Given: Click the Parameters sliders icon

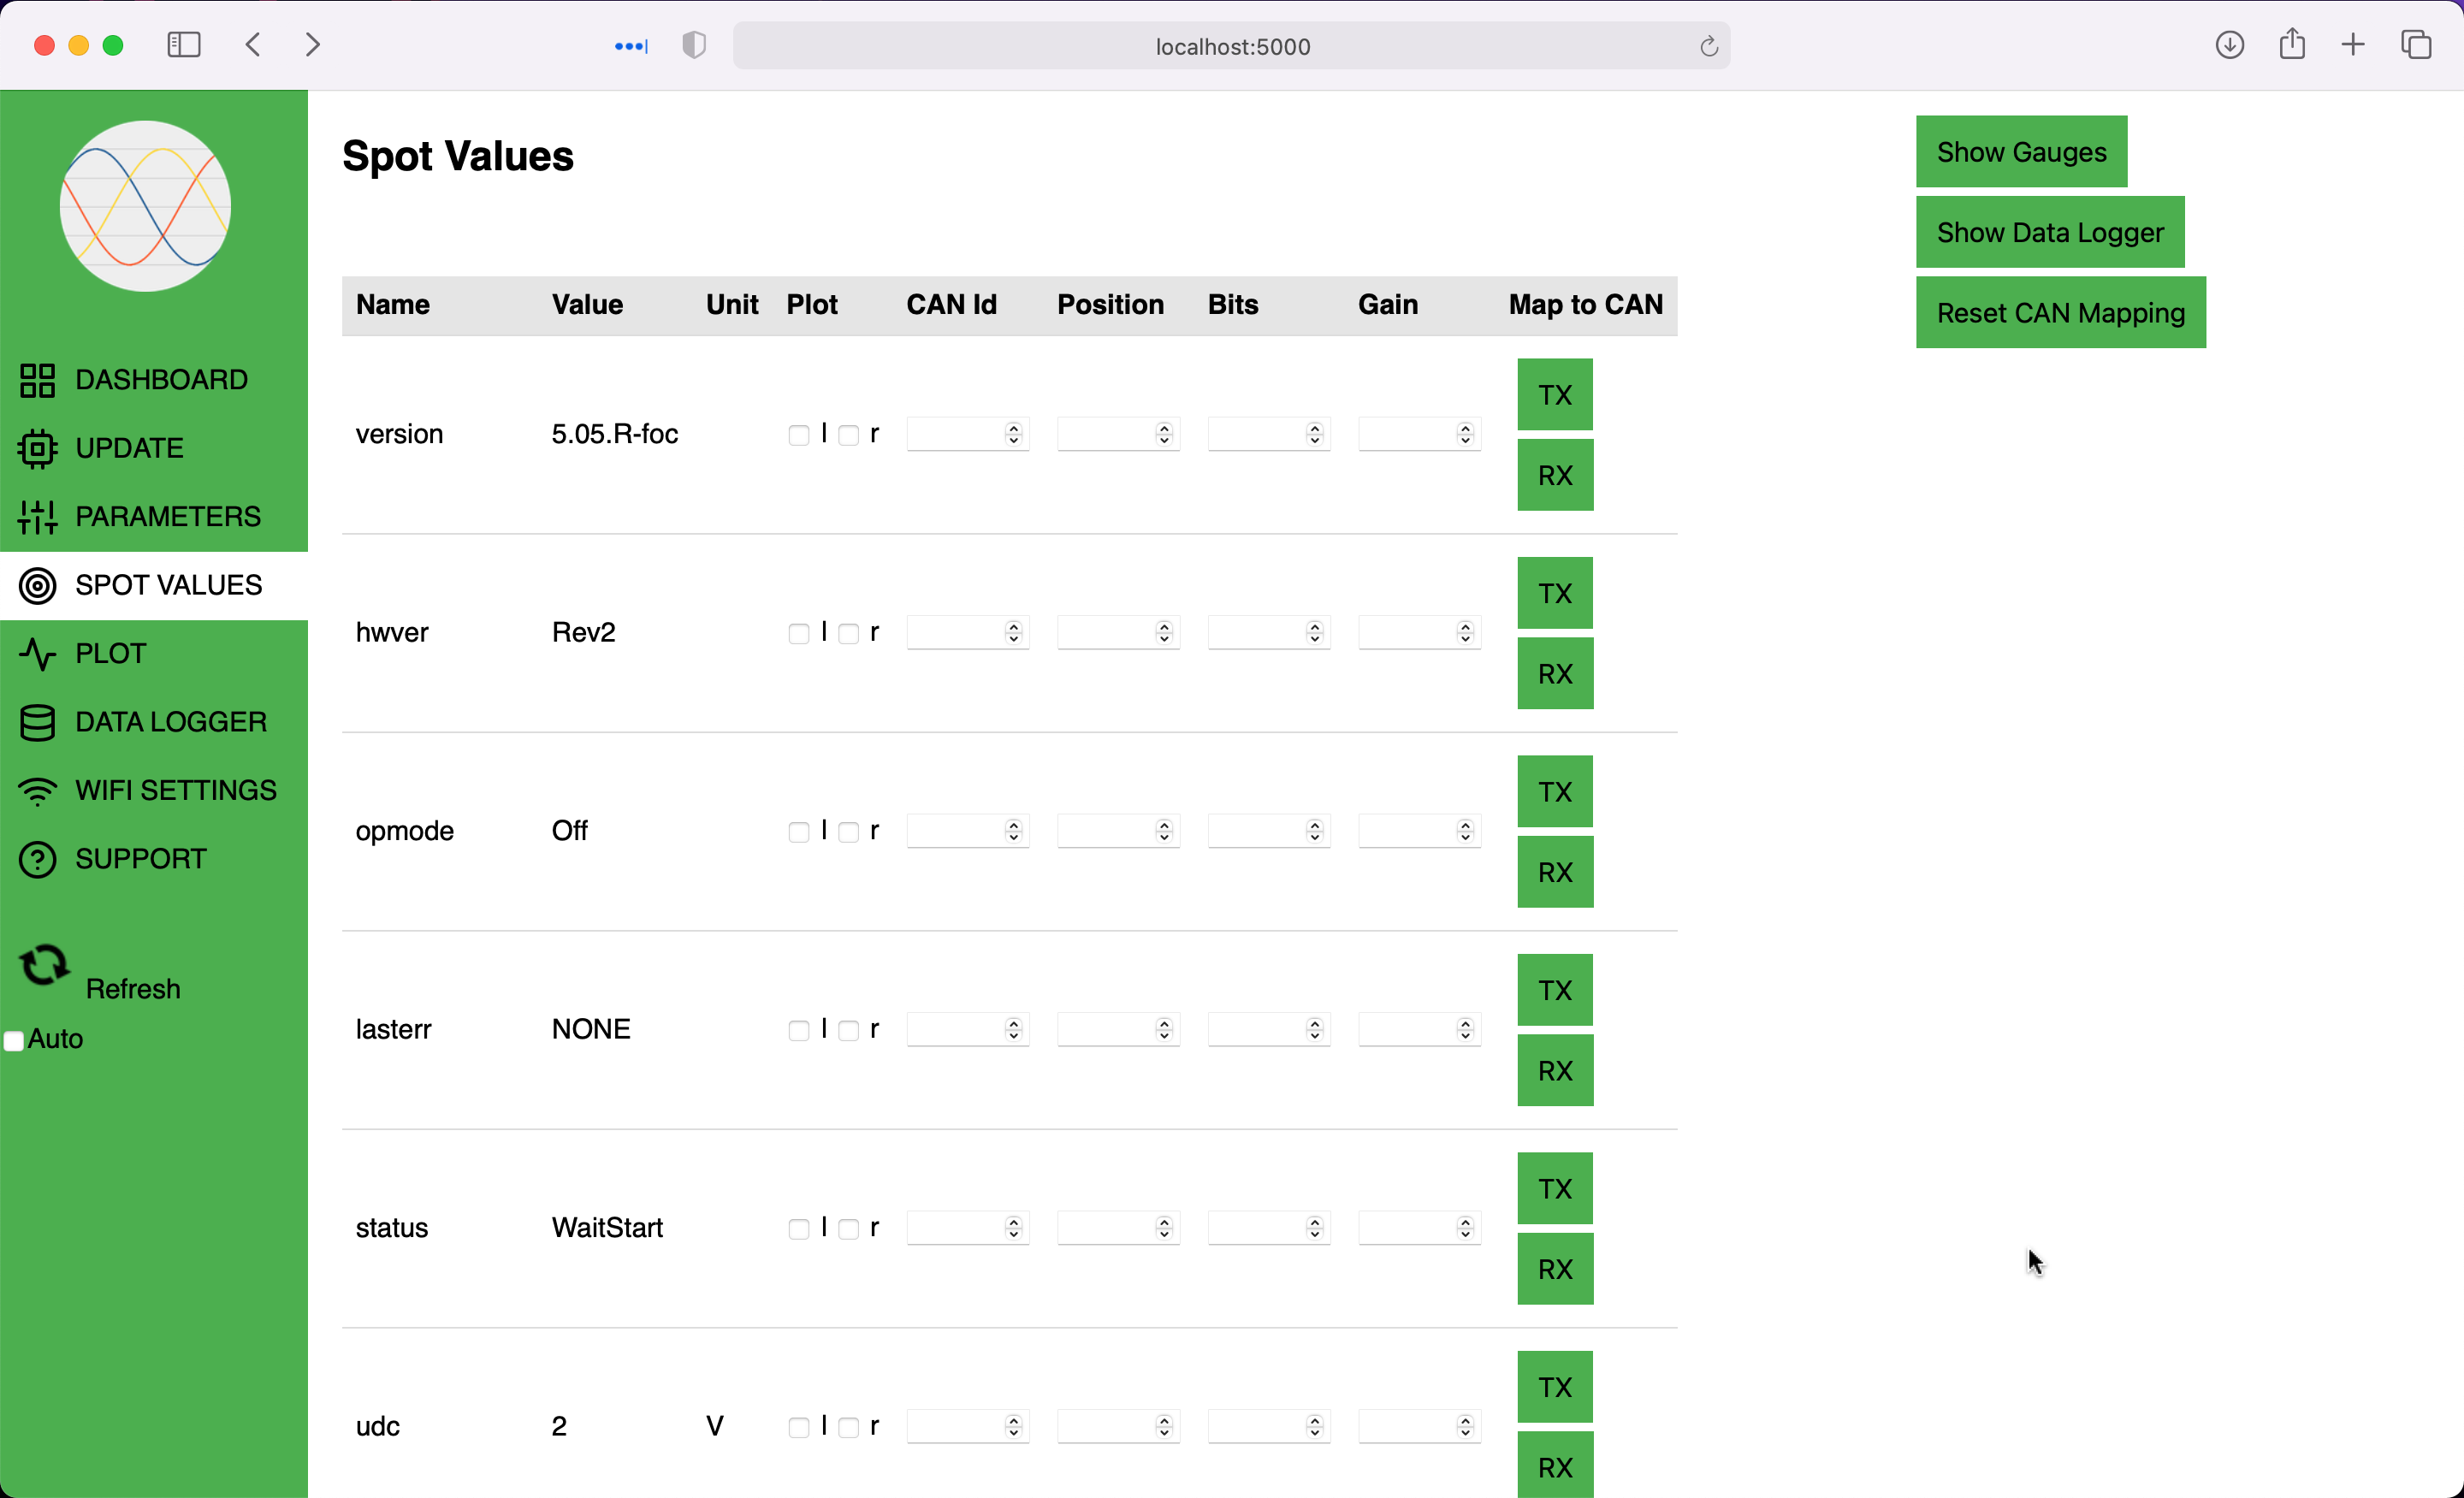Looking at the screenshot, I should pyautogui.click(x=37, y=517).
